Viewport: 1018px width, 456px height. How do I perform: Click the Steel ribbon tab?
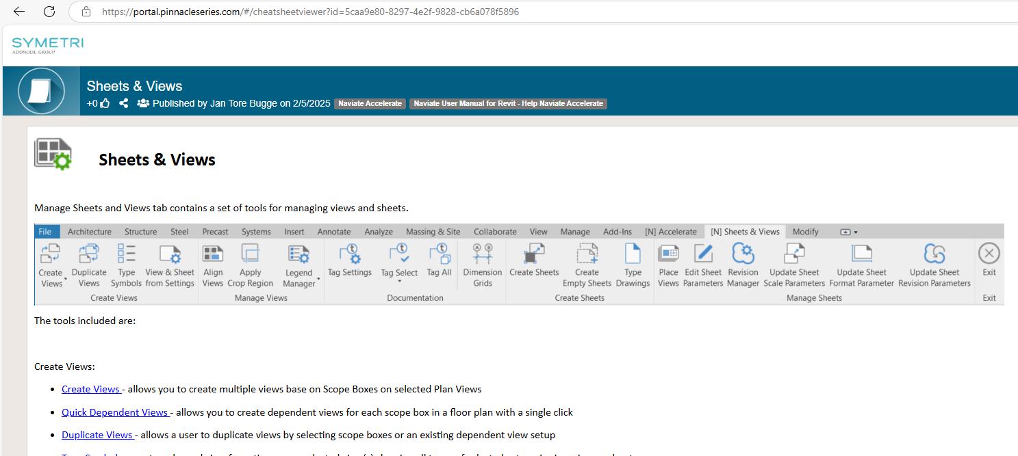[179, 232]
